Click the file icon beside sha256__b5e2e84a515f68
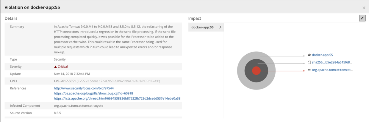Screen dimensions: 369x122 309,63
